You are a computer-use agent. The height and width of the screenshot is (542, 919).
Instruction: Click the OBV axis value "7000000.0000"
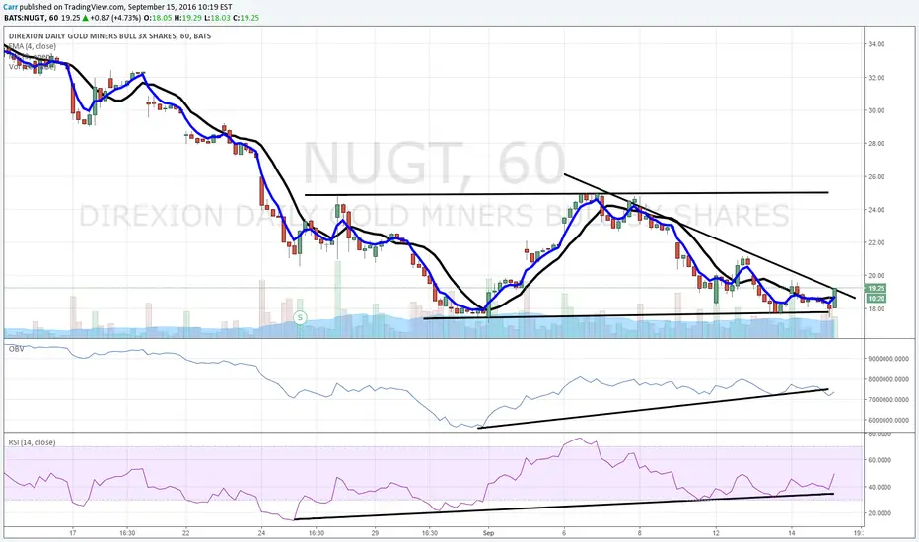tap(889, 400)
